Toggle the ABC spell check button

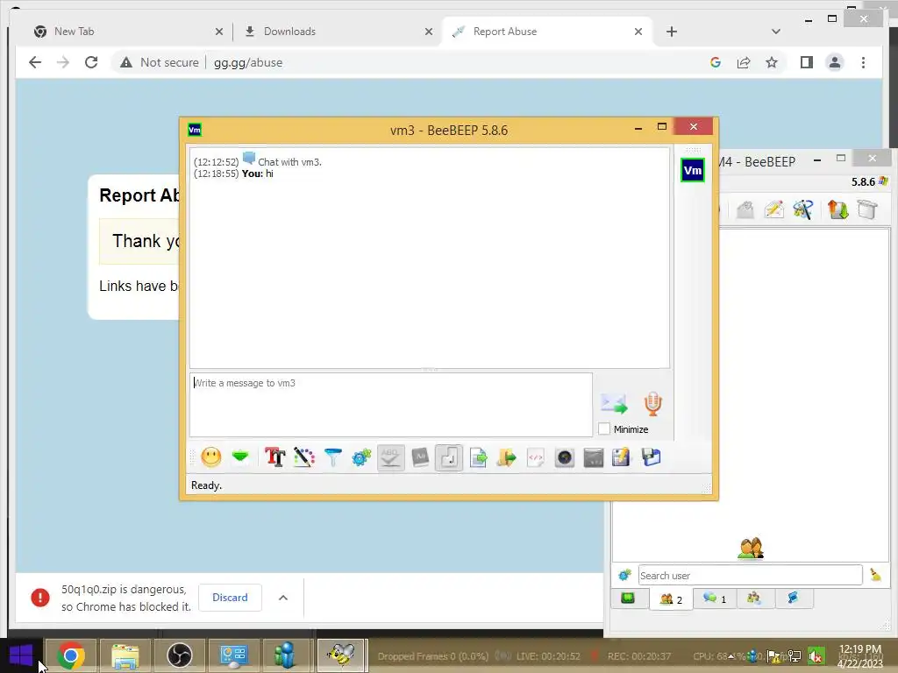(390, 457)
